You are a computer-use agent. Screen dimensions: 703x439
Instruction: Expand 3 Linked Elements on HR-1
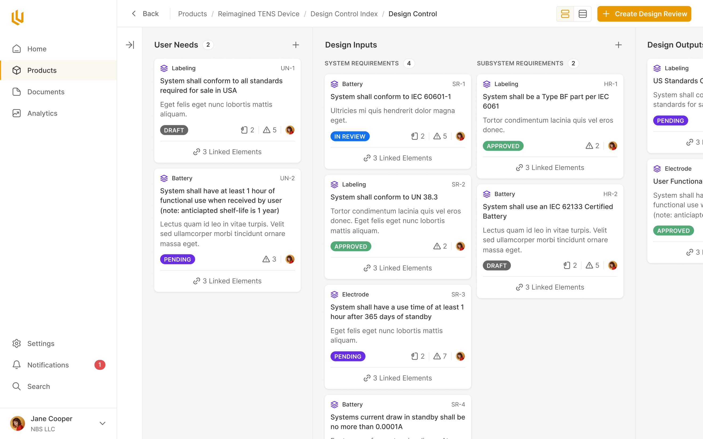coord(550,168)
